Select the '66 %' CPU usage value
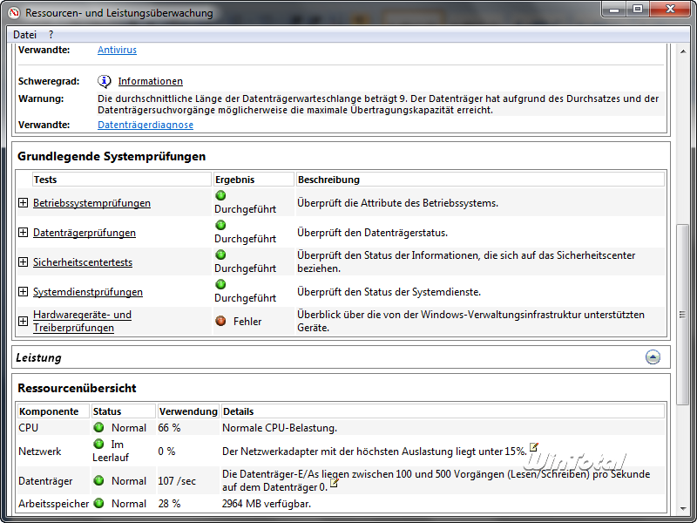Image resolution: width=697 pixels, height=523 pixels. pyautogui.click(x=169, y=428)
